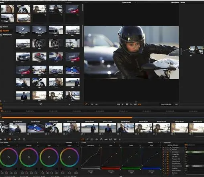The image size is (204, 177).
Task: Click the crossed-arrows icon under the viewer
Action: 92,104
